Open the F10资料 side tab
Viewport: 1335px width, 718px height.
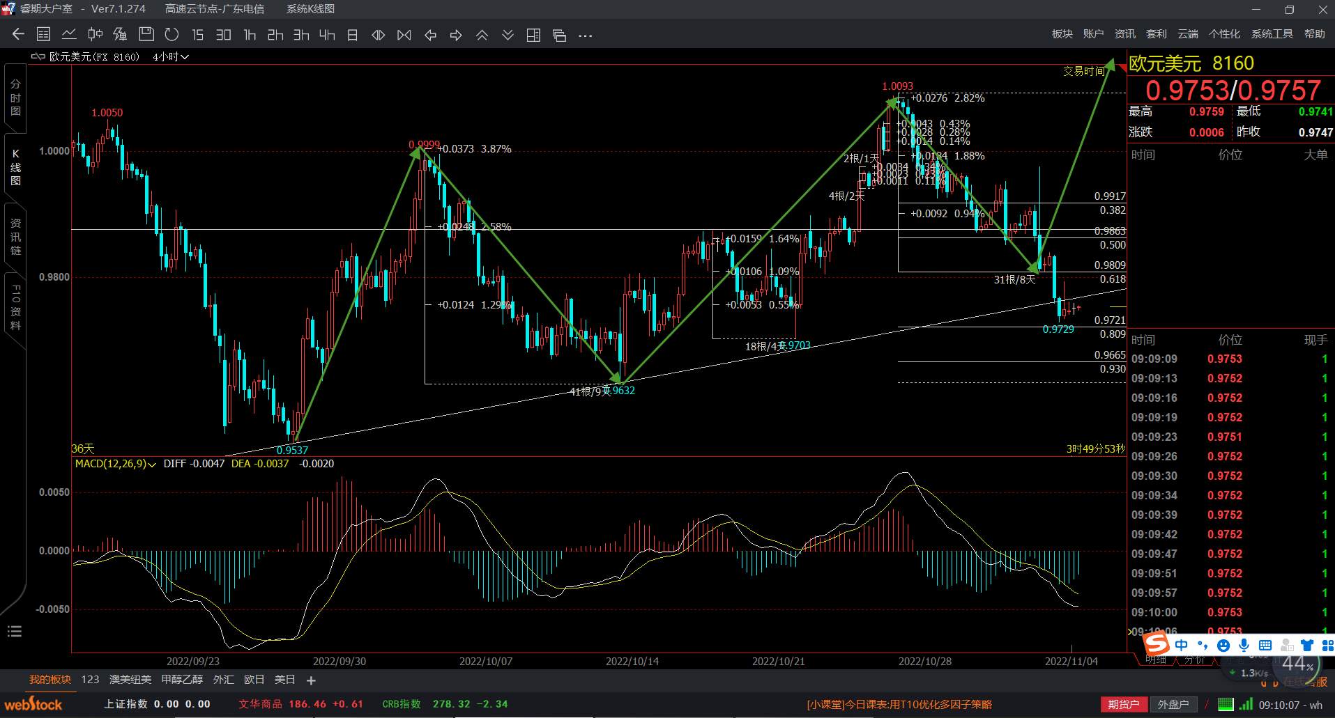pyautogui.click(x=15, y=306)
